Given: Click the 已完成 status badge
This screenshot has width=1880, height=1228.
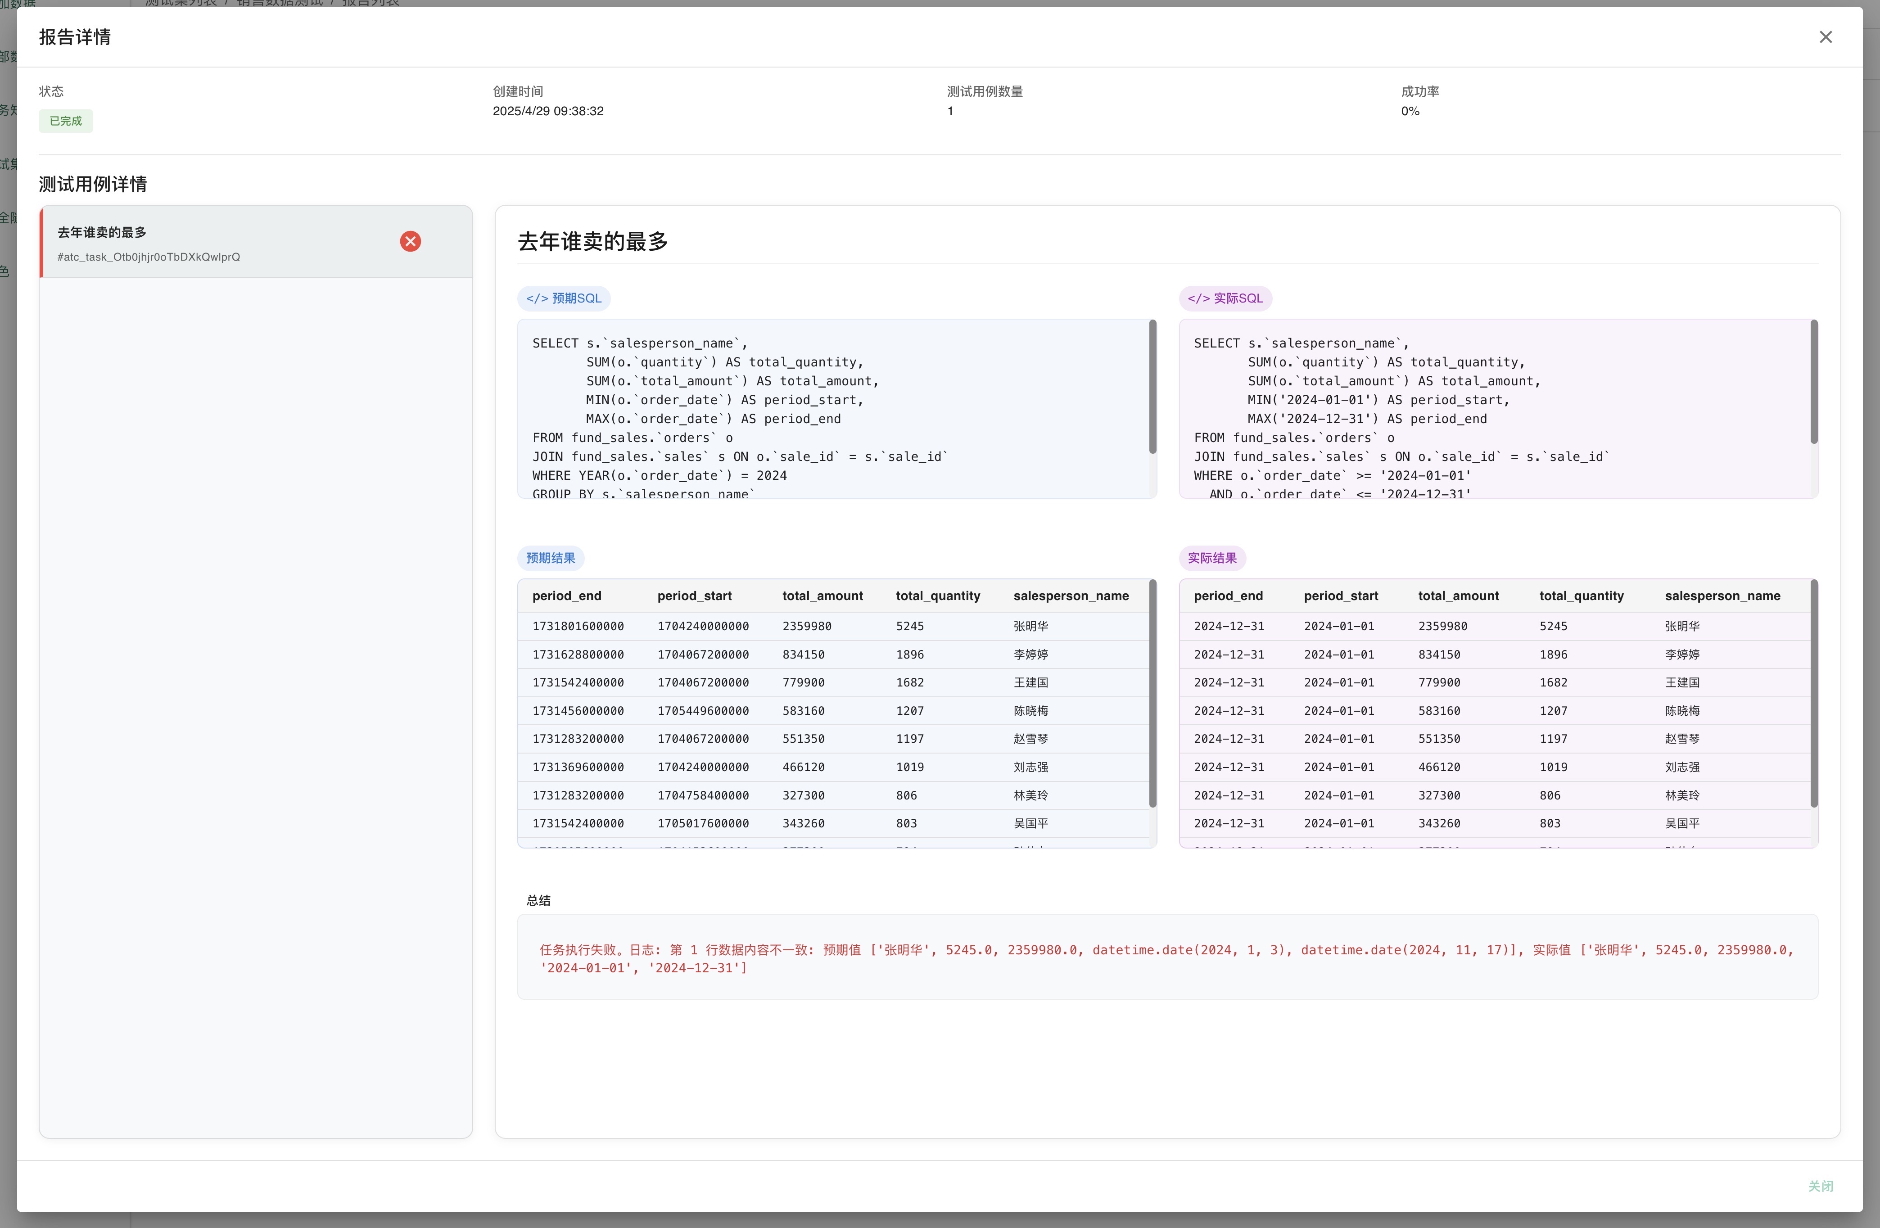Looking at the screenshot, I should click(x=66, y=121).
